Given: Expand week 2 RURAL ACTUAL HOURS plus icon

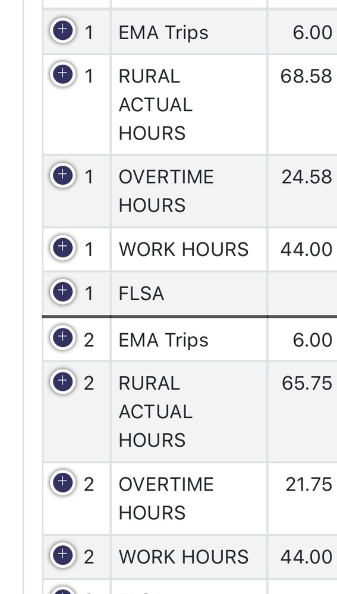Looking at the screenshot, I should tap(62, 381).
